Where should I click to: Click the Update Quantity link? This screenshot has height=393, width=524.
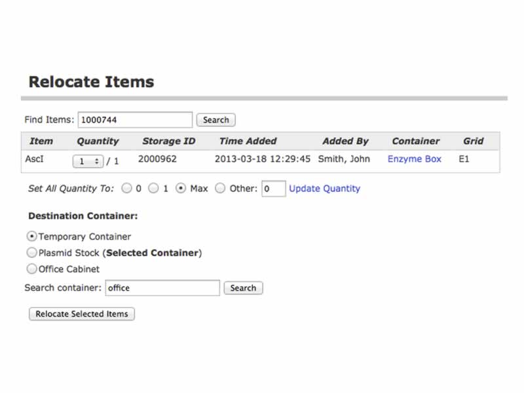click(324, 189)
